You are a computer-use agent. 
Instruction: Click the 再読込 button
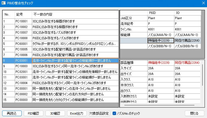[12, 113]
